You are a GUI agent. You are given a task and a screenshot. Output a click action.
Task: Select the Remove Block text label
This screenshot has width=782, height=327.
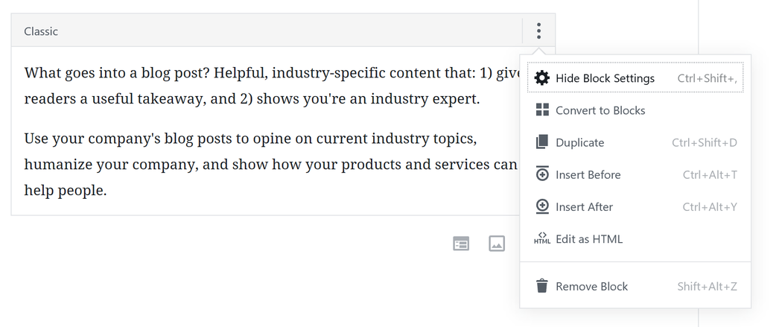click(x=591, y=286)
